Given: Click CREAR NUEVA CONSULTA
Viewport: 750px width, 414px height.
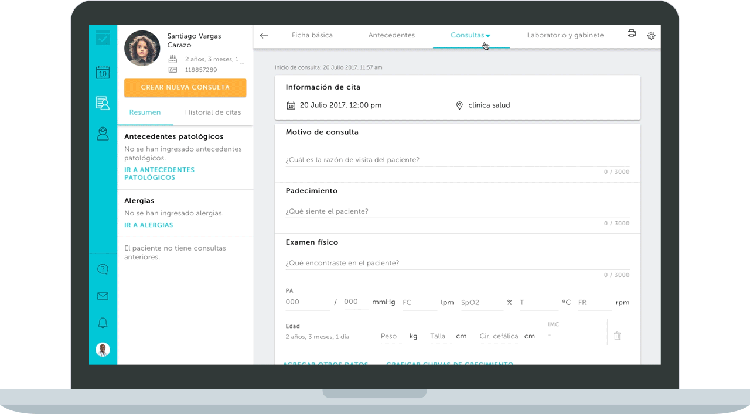Looking at the screenshot, I should [185, 87].
